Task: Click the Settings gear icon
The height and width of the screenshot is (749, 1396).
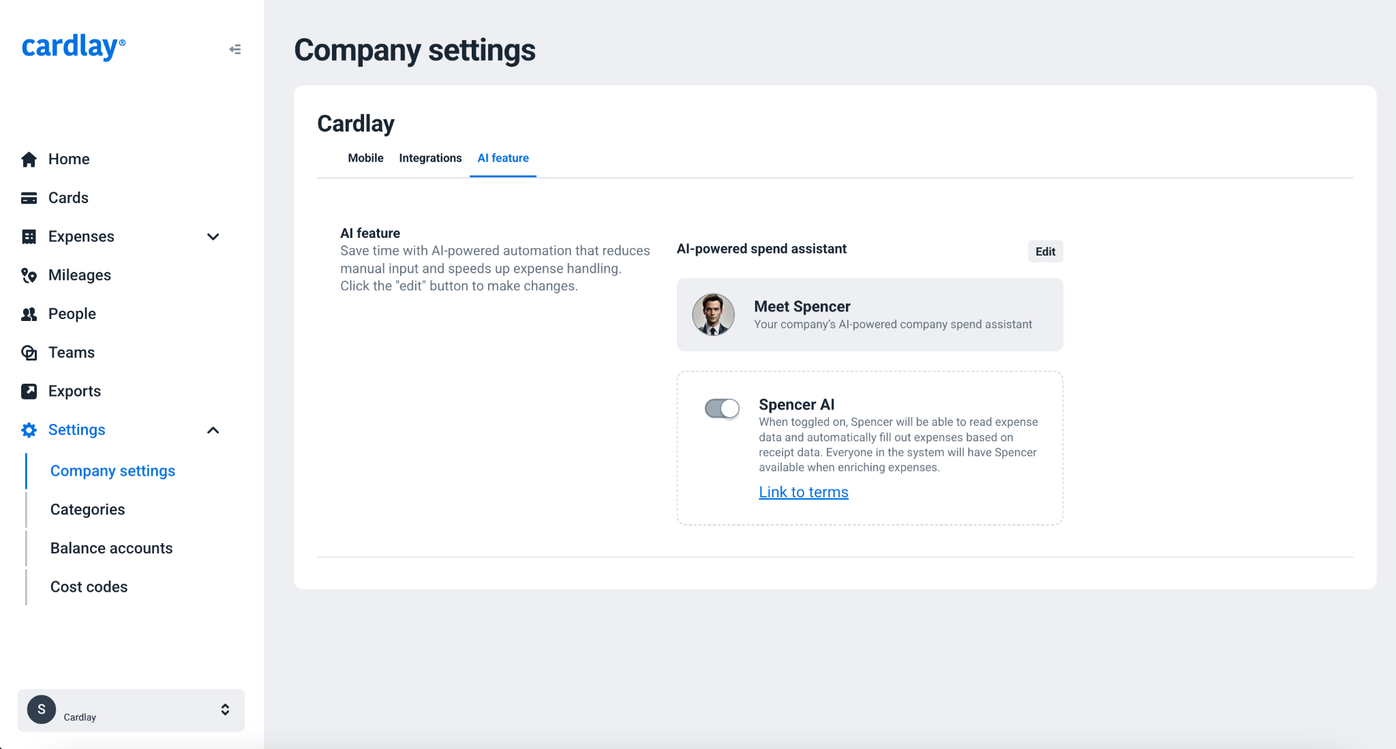Action: [29, 430]
